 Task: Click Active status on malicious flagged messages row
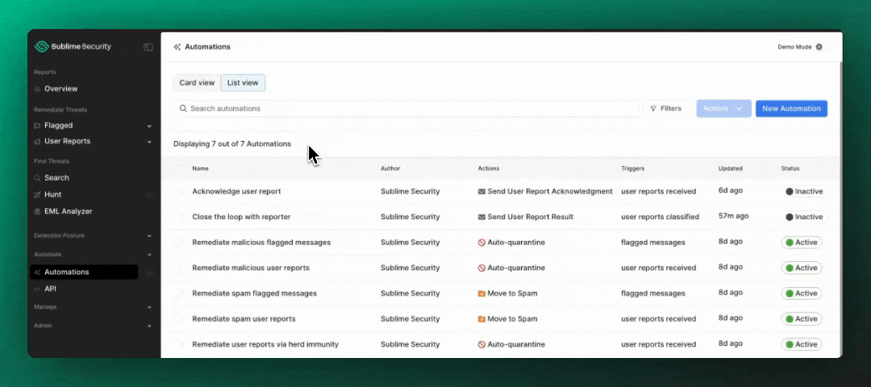[x=802, y=243]
